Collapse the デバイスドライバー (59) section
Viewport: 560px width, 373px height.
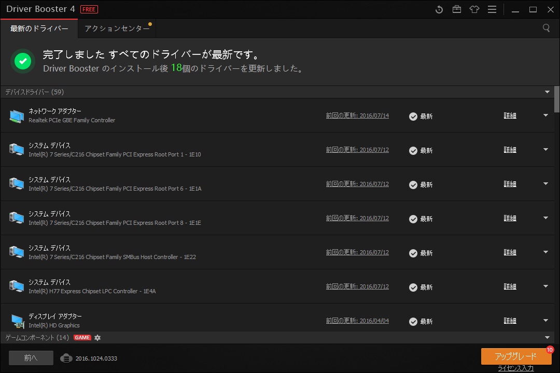[547, 92]
